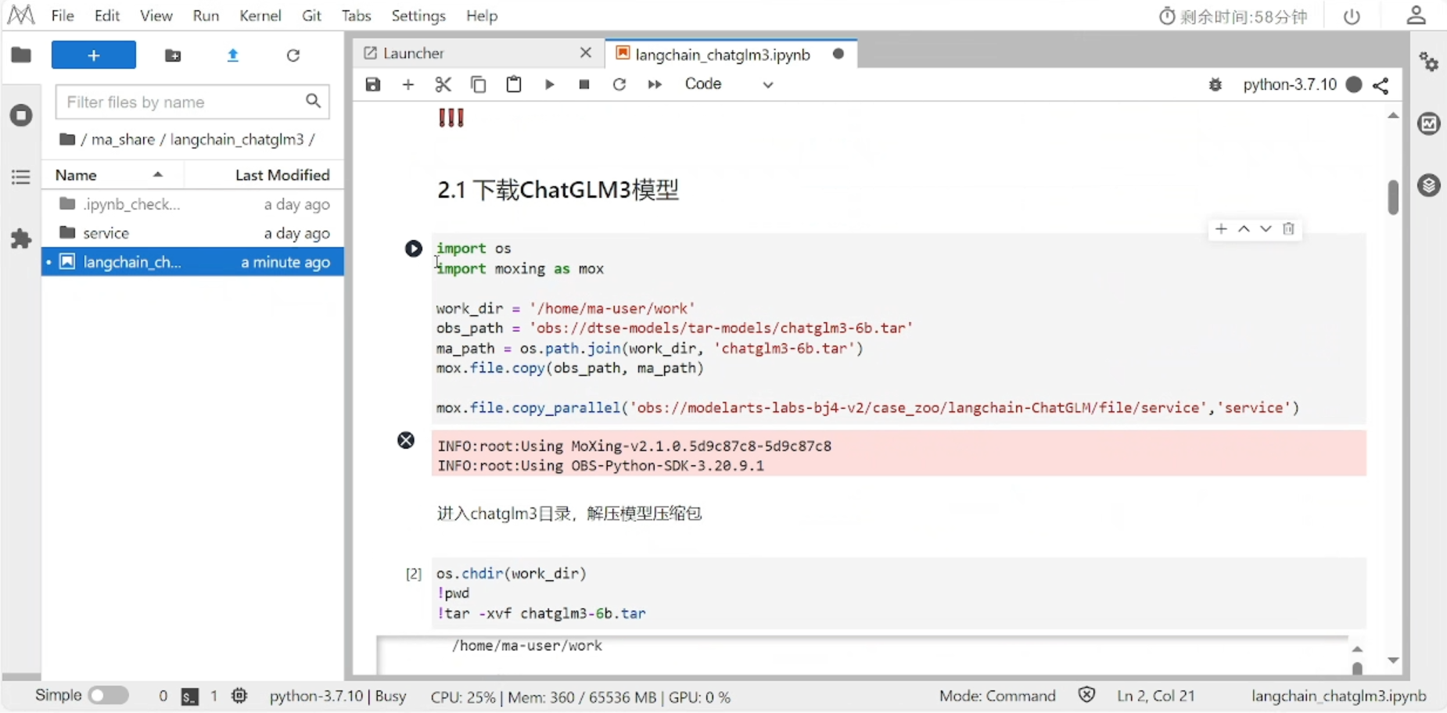
Task: Open the Settings menu
Action: [x=418, y=16]
